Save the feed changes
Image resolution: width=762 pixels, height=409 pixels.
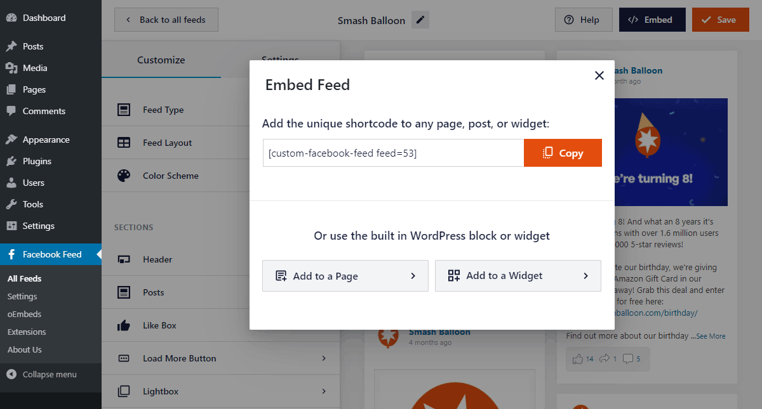coord(720,20)
